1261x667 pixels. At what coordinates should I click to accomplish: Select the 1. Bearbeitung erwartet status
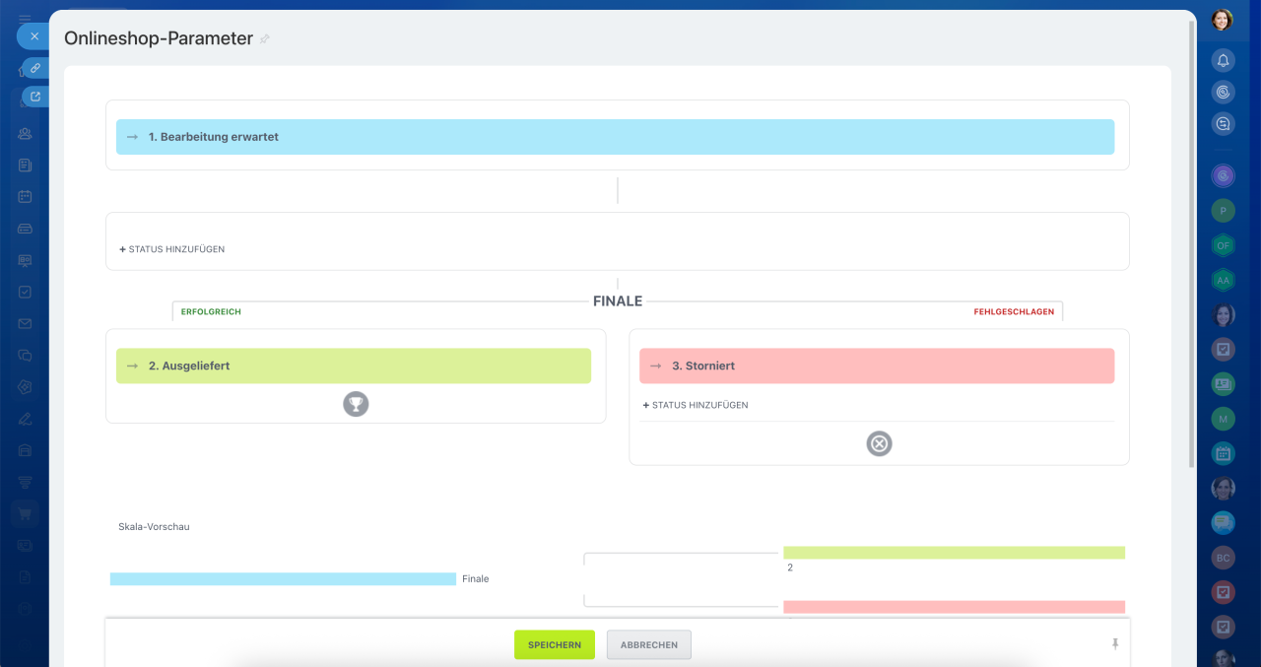[615, 137]
